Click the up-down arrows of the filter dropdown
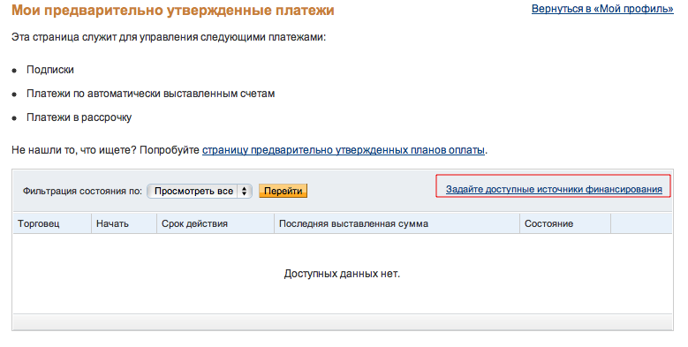 (x=245, y=192)
